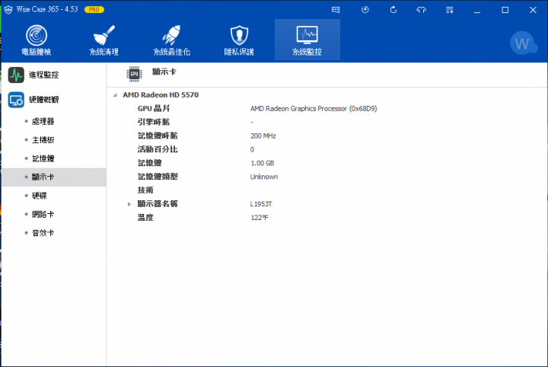Image resolution: width=548 pixels, height=367 pixels.
Task: Click the GPU chip icon in header
Action: [134, 74]
